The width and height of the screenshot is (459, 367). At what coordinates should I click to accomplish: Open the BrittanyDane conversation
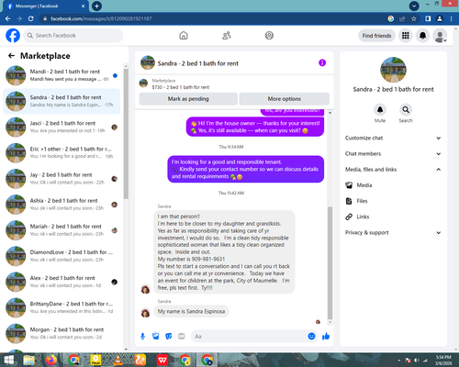coord(62,307)
